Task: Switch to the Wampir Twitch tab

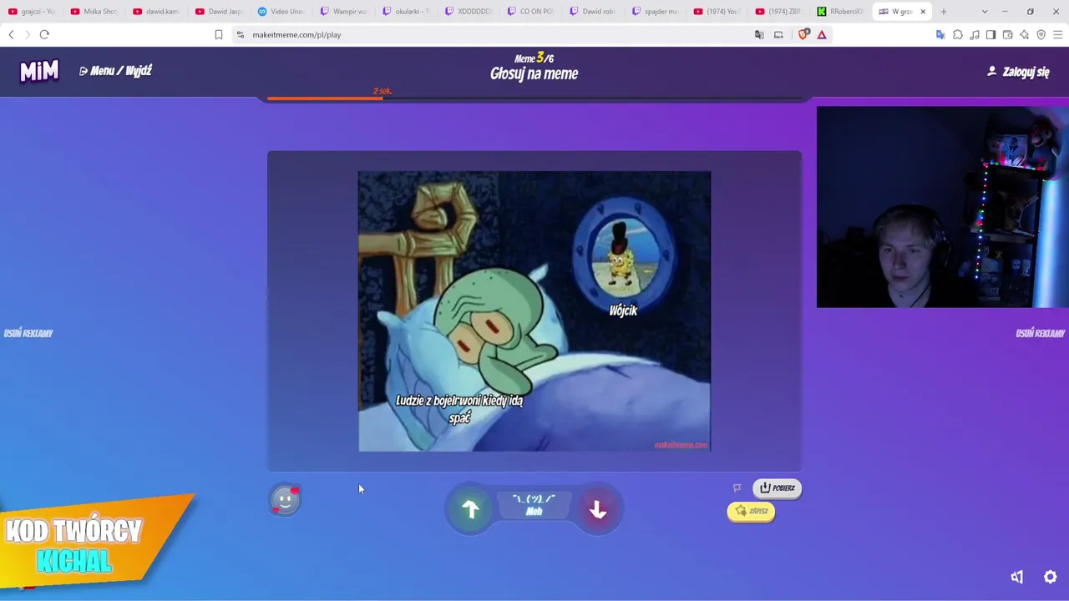Action: click(343, 12)
